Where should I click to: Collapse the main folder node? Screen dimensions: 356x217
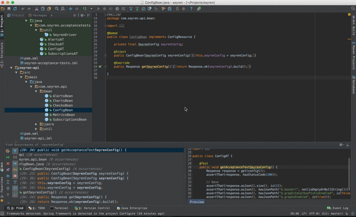click(x=21, y=77)
